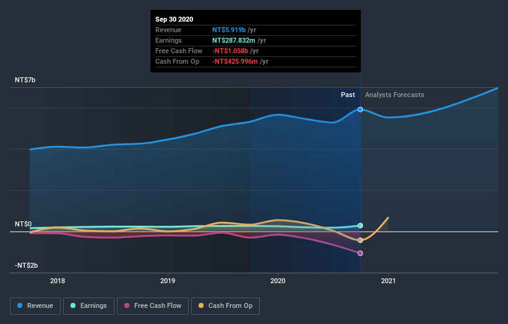508x324 pixels.
Task: Click the pink Free Cash Flow marker
Action: 360,253
